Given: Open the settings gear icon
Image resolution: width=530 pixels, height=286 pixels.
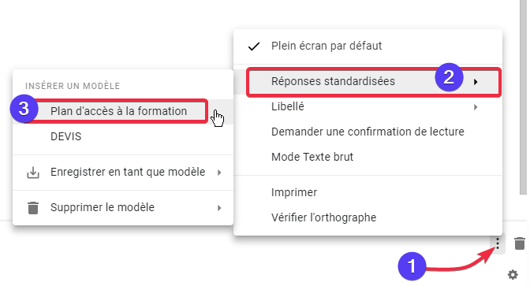Looking at the screenshot, I should pos(513,274).
